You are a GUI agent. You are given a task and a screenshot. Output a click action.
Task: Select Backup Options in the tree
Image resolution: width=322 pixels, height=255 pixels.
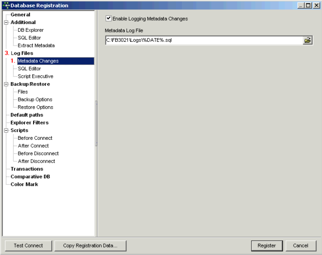point(35,100)
